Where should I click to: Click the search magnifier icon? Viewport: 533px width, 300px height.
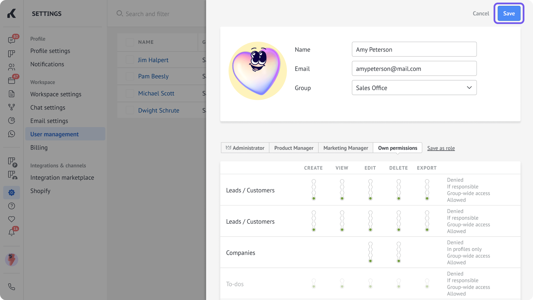coord(119,13)
